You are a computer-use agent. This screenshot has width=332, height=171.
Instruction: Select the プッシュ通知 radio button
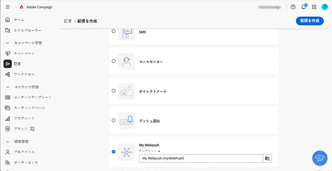coord(114,120)
